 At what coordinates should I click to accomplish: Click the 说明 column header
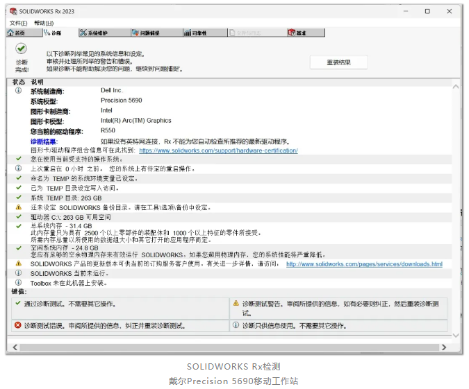coord(37,82)
